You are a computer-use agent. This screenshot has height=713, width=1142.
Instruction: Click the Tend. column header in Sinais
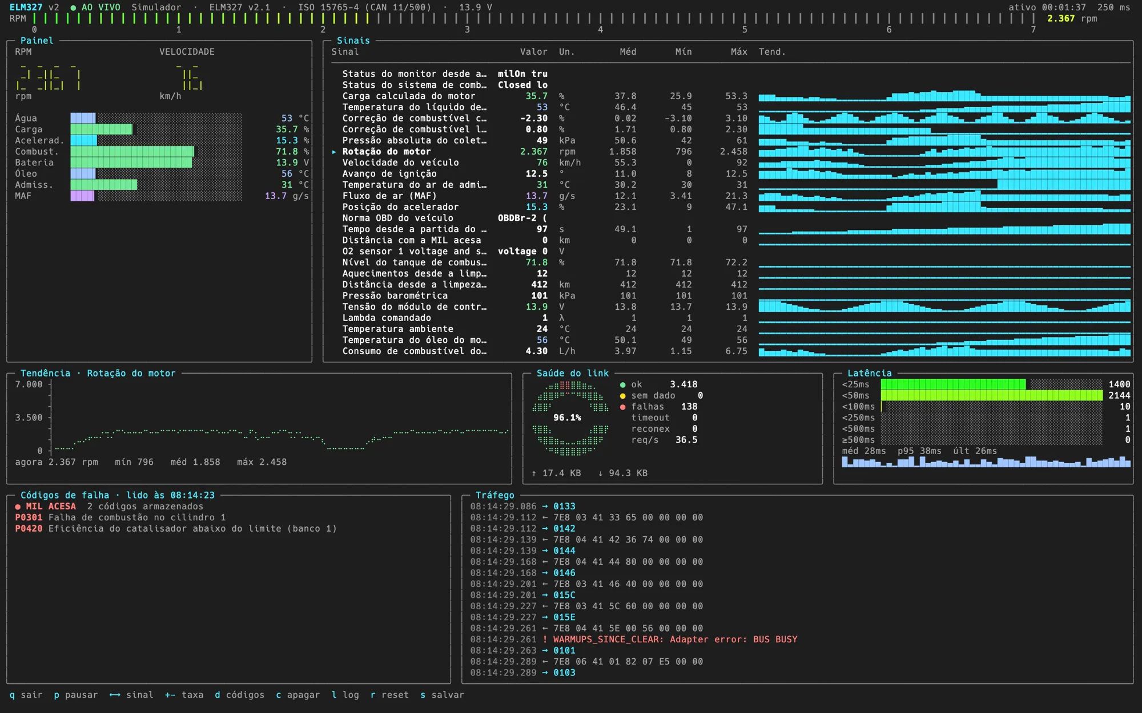click(772, 52)
